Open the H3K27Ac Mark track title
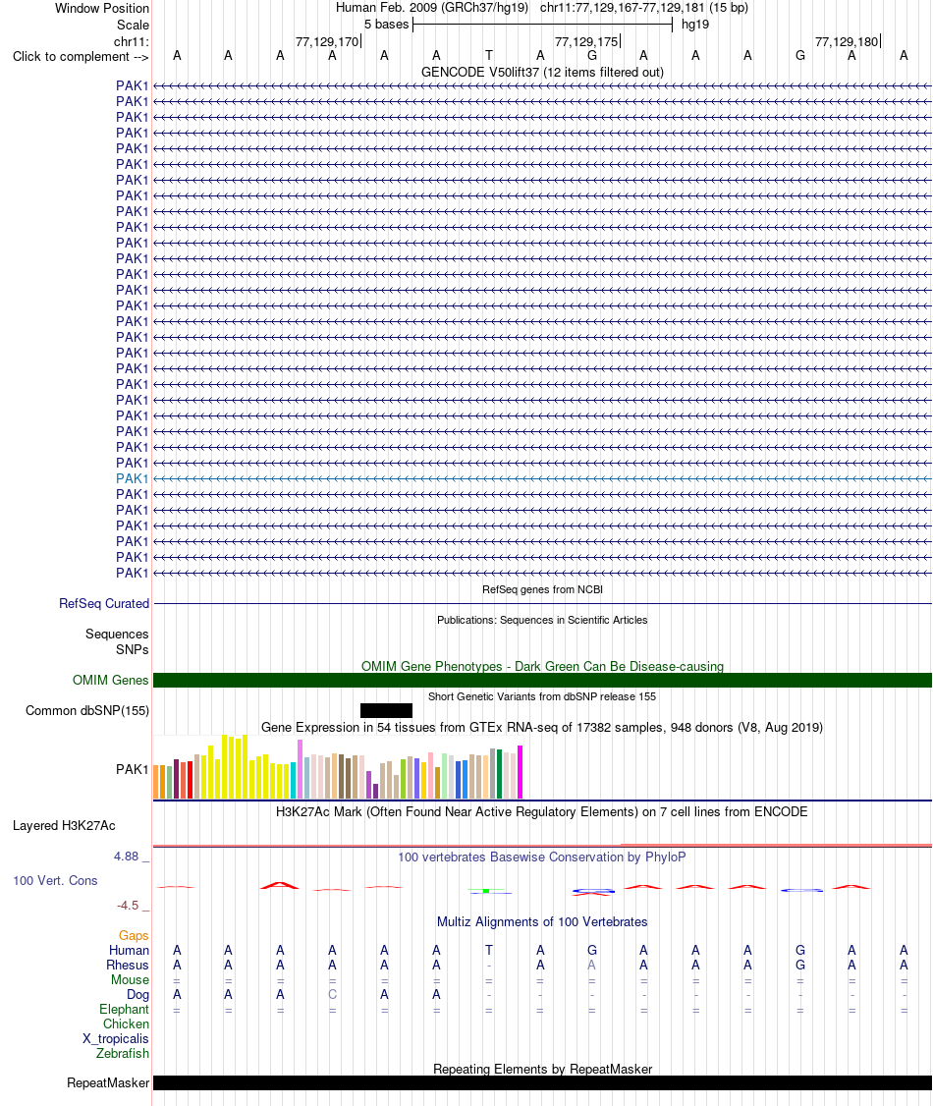The width and height of the screenshot is (933, 1106). pos(541,812)
